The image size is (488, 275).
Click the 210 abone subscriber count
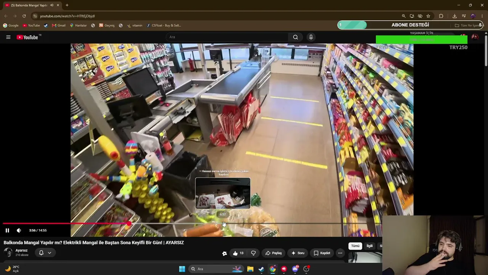click(x=22, y=255)
